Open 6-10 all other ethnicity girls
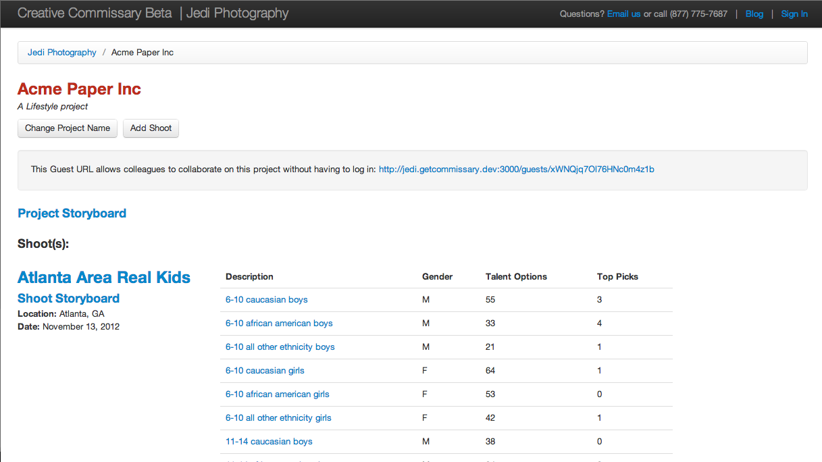This screenshot has height=462, width=822. (x=278, y=418)
